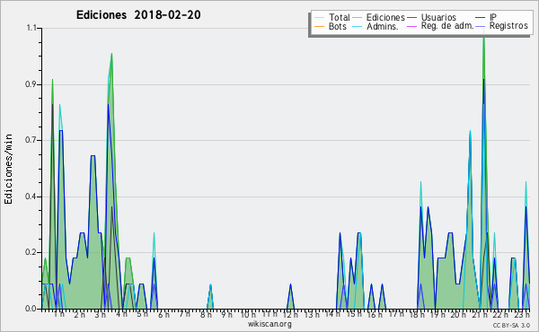The height and width of the screenshot is (332, 539).
Task: Click the orange Bots legend color line
Action: (319, 26)
